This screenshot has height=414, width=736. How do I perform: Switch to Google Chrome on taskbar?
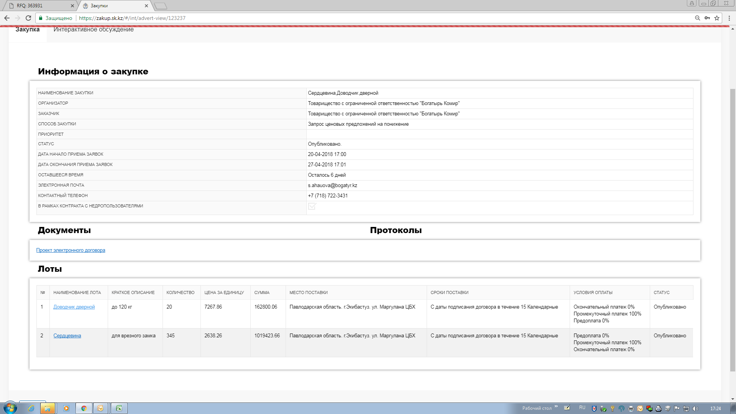click(x=84, y=408)
